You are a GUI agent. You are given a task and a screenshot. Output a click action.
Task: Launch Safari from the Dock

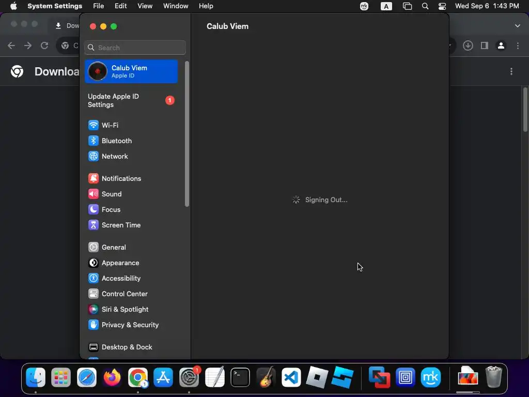coord(87,377)
